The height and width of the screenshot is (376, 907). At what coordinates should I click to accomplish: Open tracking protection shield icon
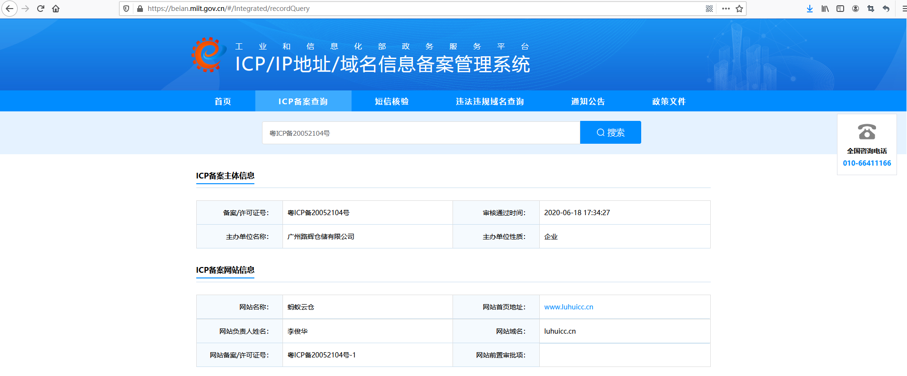tap(126, 9)
